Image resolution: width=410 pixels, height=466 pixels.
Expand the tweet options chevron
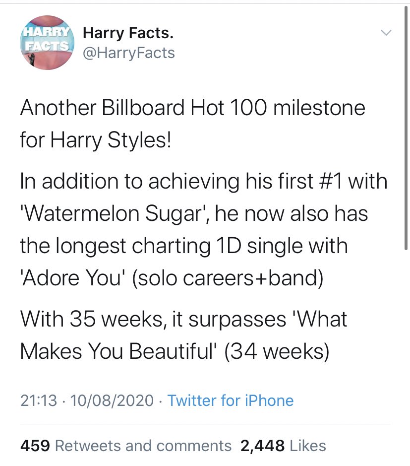[x=385, y=33]
